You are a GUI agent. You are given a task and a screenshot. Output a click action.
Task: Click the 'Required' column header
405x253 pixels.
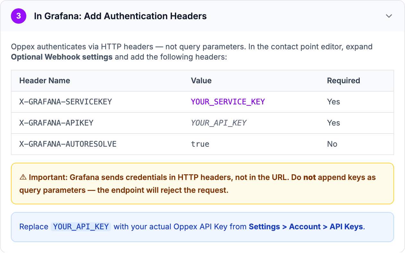click(x=343, y=81)
